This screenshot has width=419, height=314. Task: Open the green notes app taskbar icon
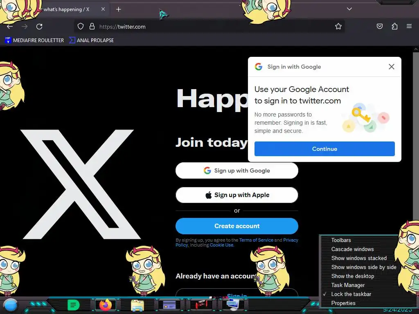coord(74,305)
